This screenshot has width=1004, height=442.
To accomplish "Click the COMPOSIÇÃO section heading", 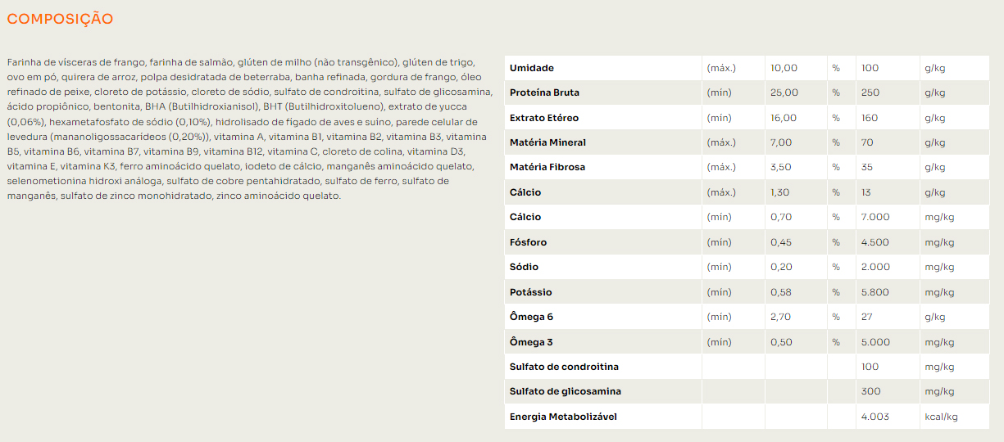I will [x=60, y=19].
